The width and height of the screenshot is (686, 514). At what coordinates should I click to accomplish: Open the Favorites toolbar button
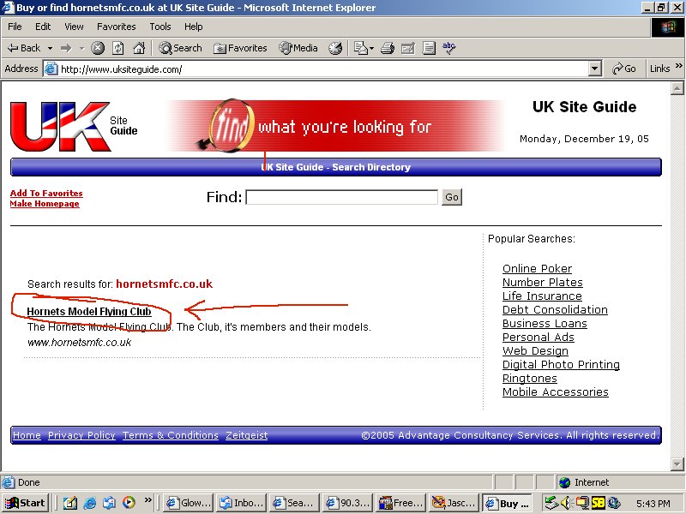(240, 48)
